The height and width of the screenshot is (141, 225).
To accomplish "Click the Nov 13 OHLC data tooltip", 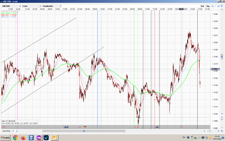I will click(x=20, y=122).
